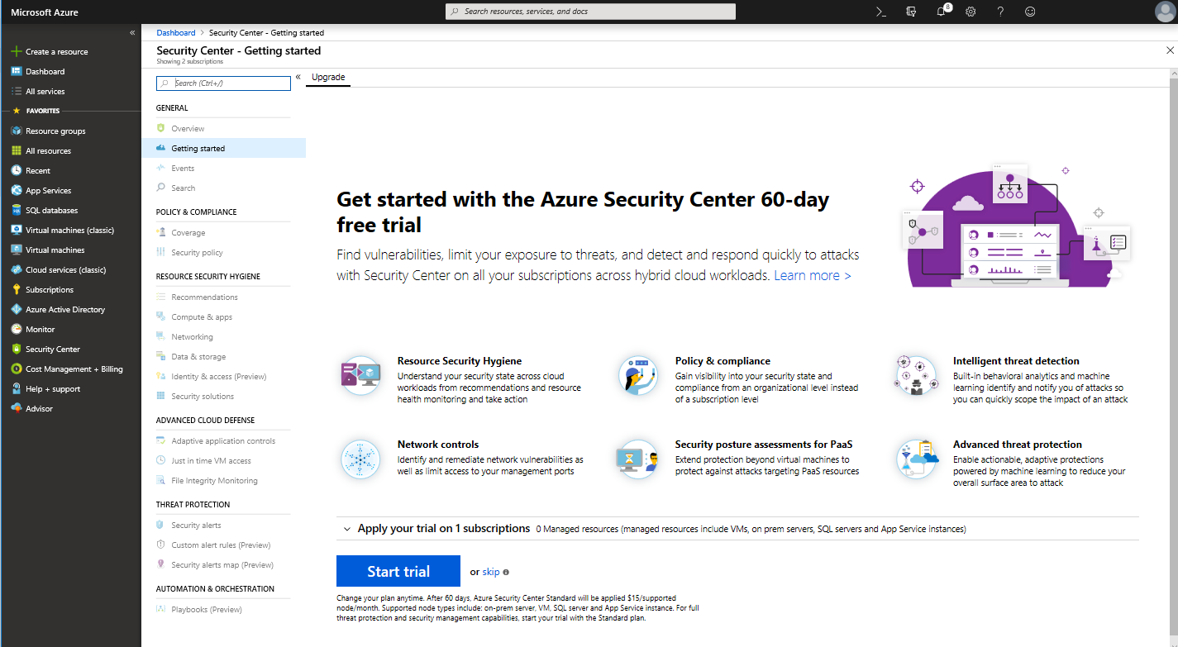
Task: Click Create a resource plus icon
Action: (x=17, y=51)
